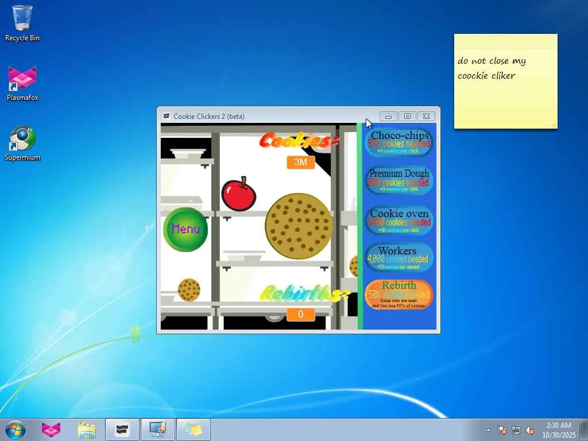Screen dimensions: 588x441
Task: Click the sticky note resize grip
Action: pos(554,125)
